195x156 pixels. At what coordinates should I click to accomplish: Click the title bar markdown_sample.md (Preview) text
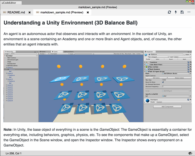[97, 7]
